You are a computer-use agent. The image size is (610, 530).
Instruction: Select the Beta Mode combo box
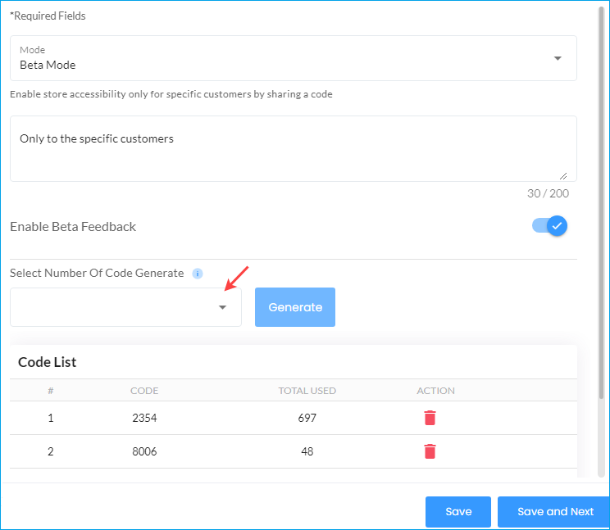[x=294, y=58]
